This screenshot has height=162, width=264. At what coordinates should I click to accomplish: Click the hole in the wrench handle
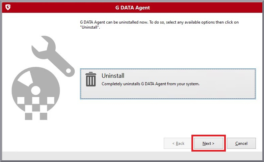tap(68, 71)
